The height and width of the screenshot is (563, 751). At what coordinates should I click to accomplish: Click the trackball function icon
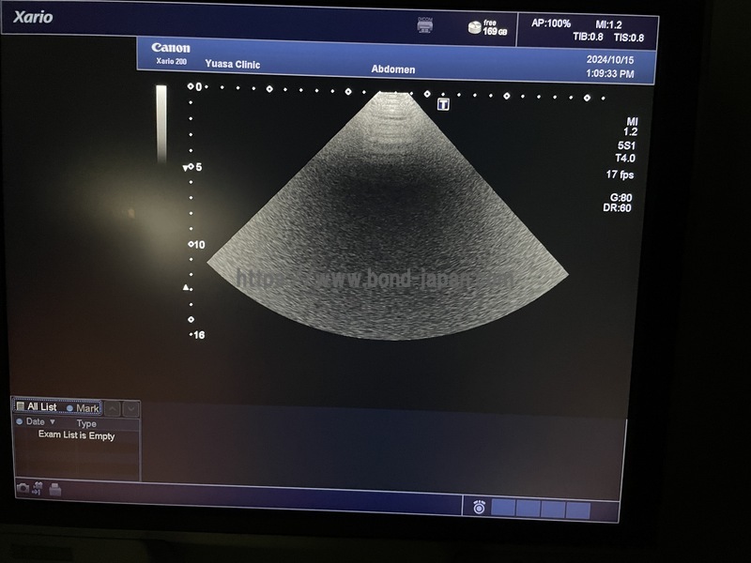pyautogui.click(x=479, y=508)
